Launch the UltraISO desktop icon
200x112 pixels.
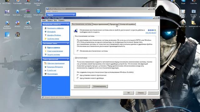click(17, 24)
